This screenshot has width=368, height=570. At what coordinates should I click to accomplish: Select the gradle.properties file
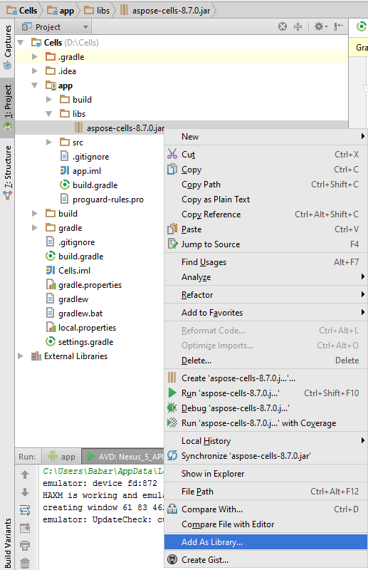click(x=83, y=284)
